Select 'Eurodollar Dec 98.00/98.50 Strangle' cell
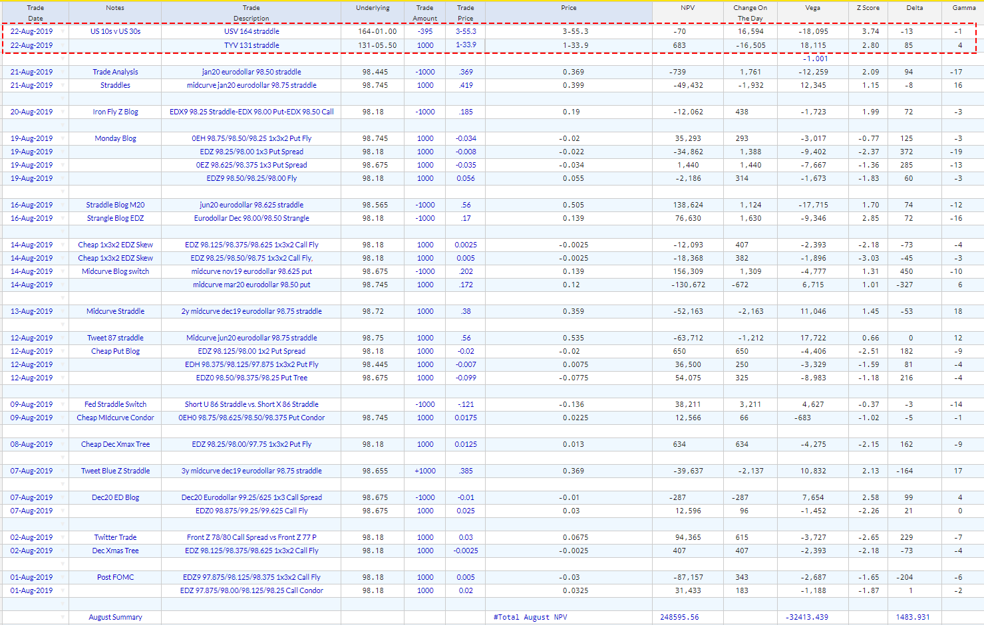 [251, 218]
